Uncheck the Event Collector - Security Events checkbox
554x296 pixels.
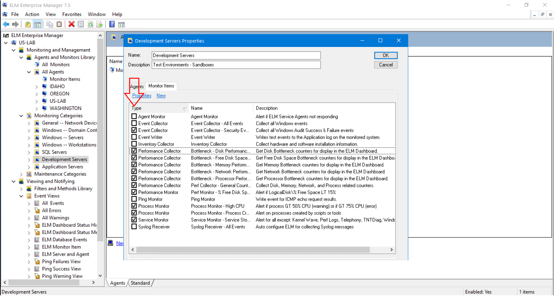(x=134, y=130)
